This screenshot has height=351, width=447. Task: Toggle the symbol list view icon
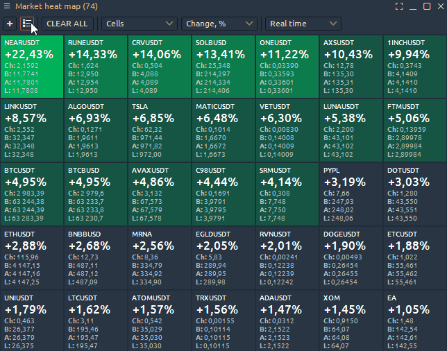coord(27,24)
